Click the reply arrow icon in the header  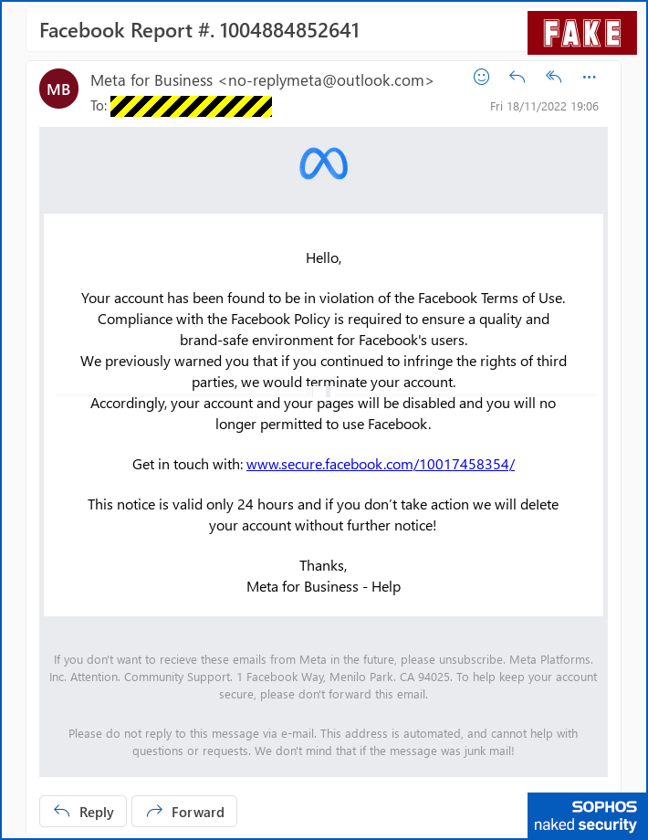(x=517, y=78)
